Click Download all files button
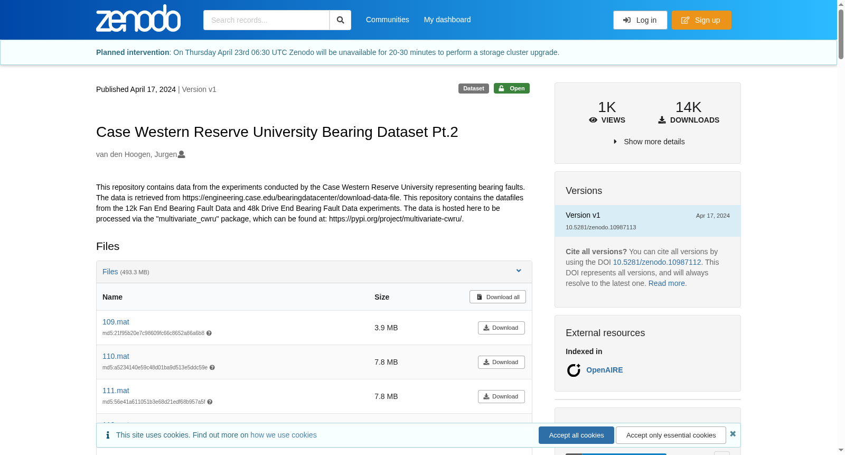This screenshot has height=455, width=845. [497, 297]
